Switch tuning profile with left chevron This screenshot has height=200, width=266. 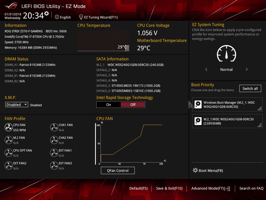206,69
